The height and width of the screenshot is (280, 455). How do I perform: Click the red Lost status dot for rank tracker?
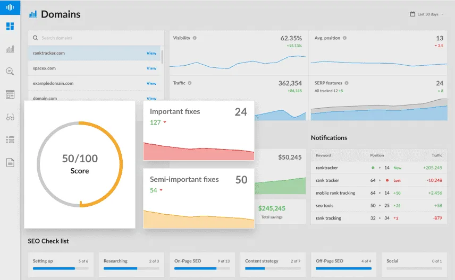[387, 180]
